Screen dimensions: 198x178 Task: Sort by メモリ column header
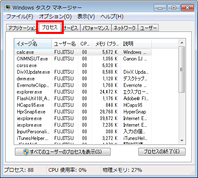(106, 44)
